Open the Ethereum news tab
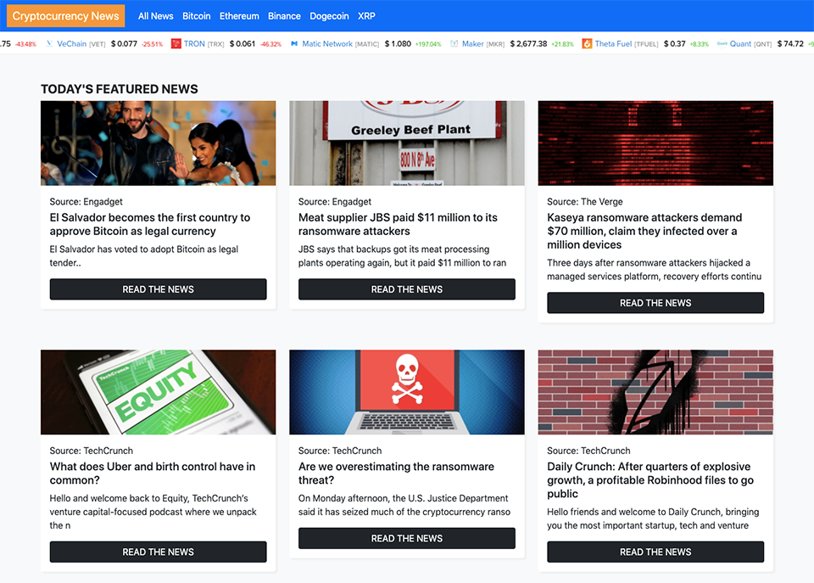 pos(239,16)
